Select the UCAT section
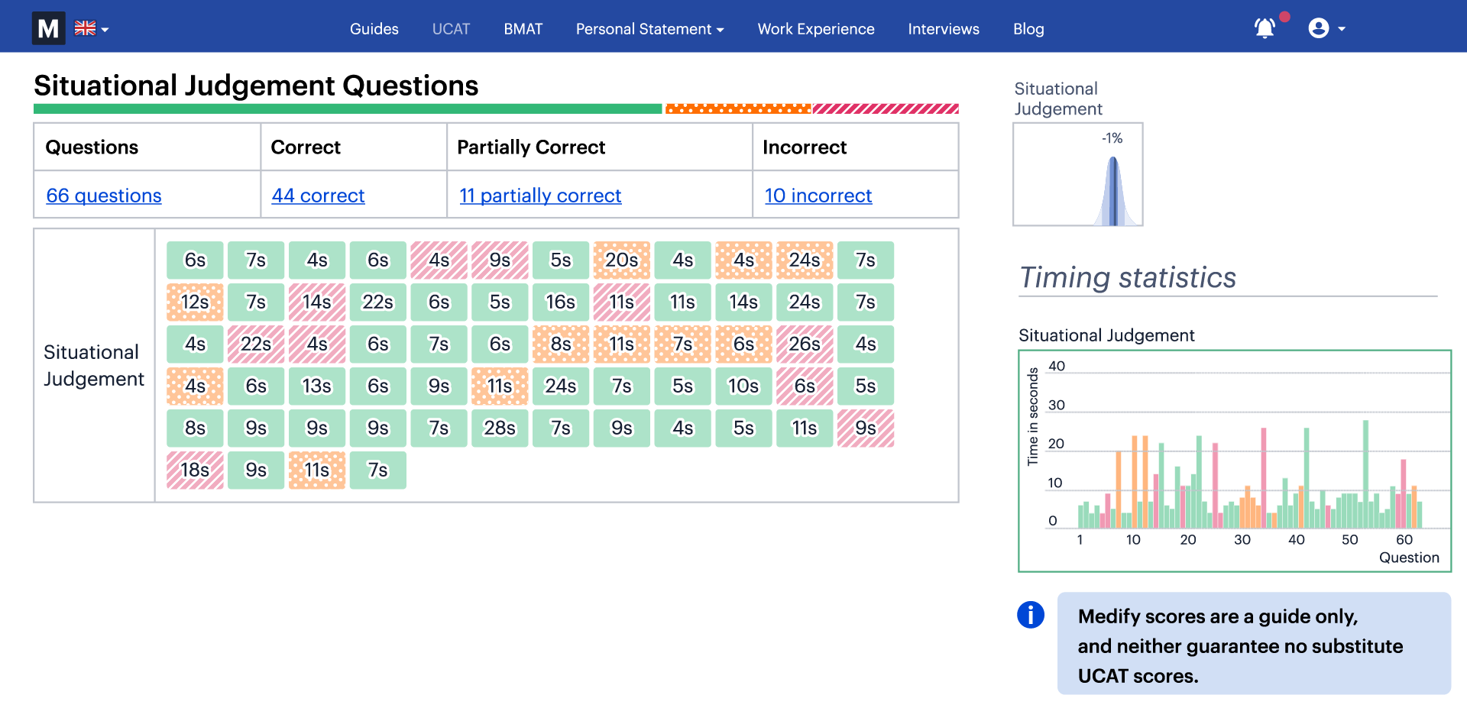Viewport: 1467px width, 721px height. (451, 29)
